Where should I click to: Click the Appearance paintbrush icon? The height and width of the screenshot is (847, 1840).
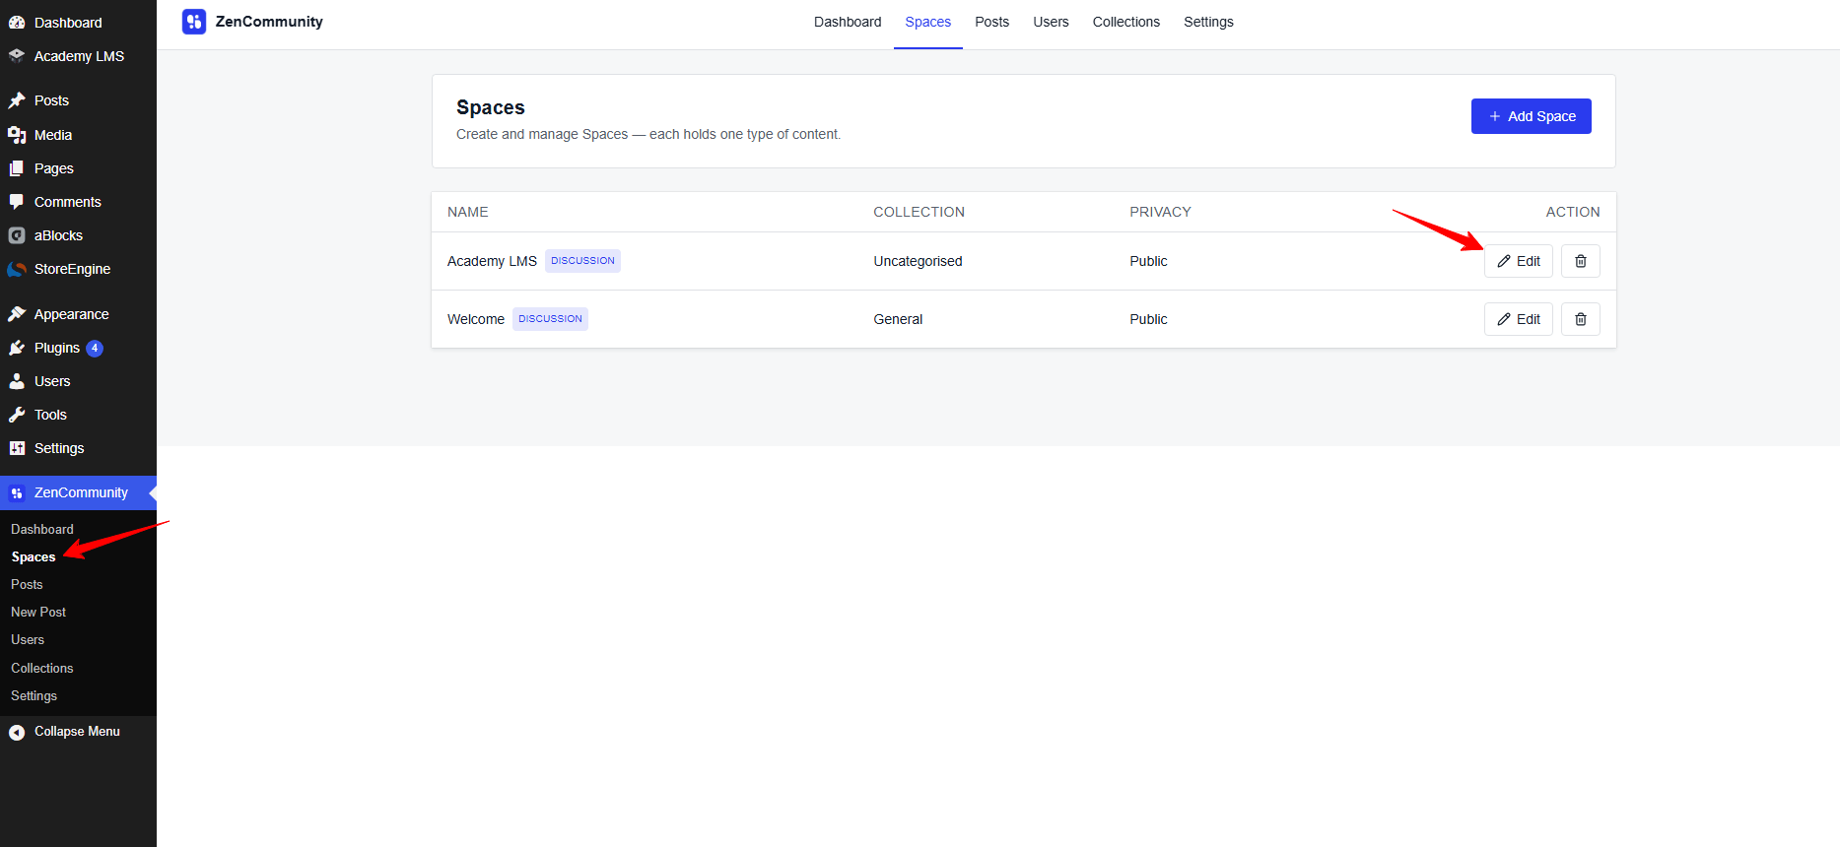(x=17, y=314)
